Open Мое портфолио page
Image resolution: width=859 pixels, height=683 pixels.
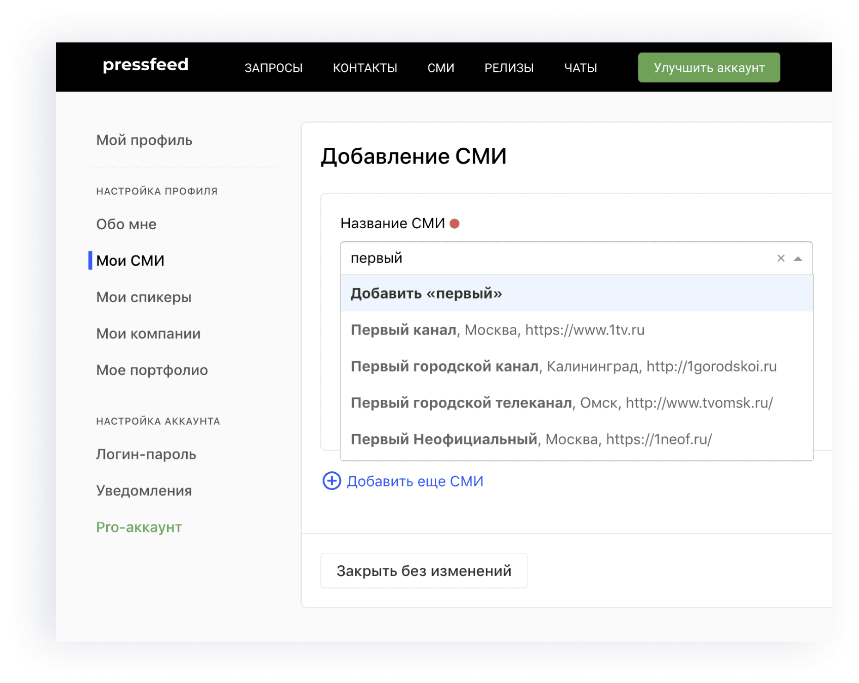pyautogui.click(x=152, y=370)
